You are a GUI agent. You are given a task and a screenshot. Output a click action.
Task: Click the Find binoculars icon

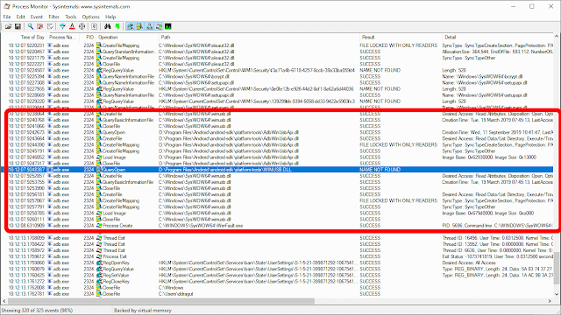coord(107,26)
